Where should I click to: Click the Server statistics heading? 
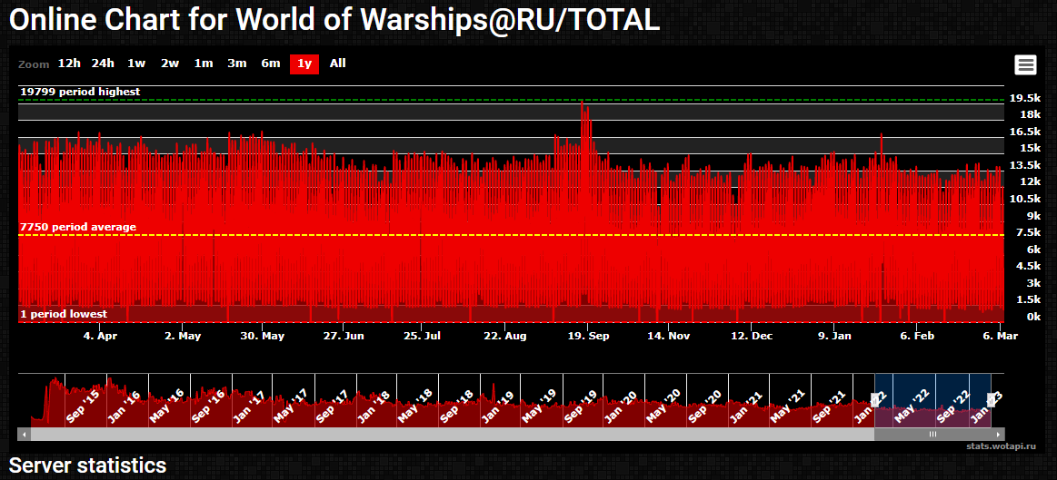pyautogui.click(x=87, y=465)
